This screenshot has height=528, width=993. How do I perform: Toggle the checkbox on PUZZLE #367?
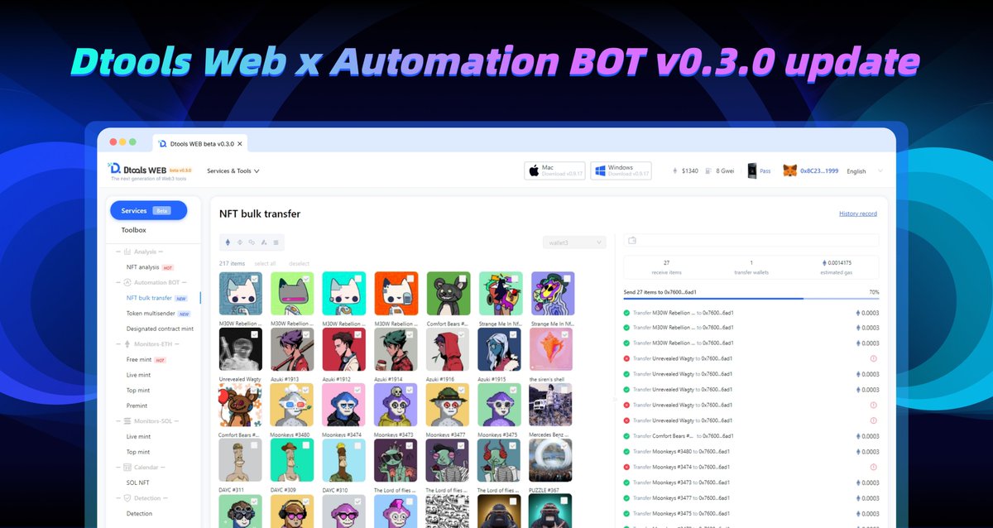coord(565,446)
